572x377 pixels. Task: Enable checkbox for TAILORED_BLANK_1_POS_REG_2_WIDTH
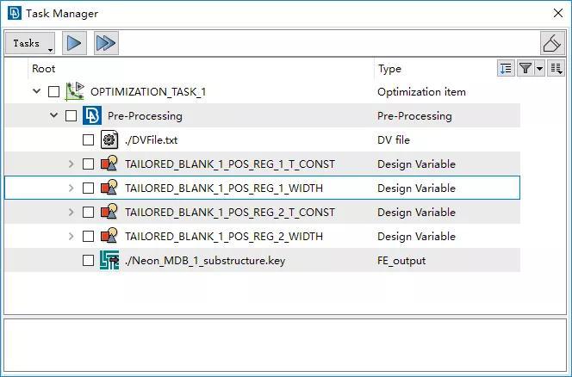pos(88,236)
